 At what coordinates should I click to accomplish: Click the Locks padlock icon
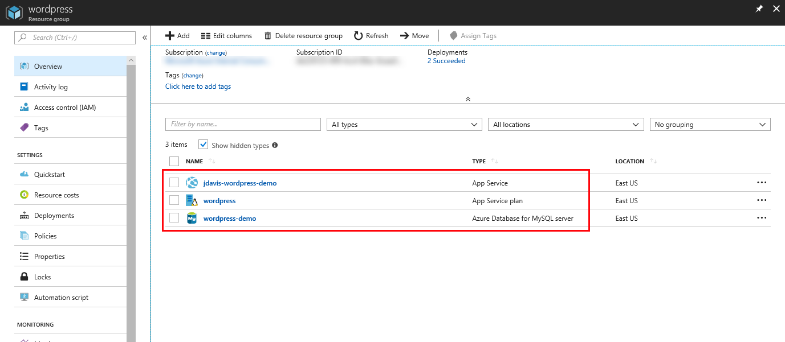24,277
